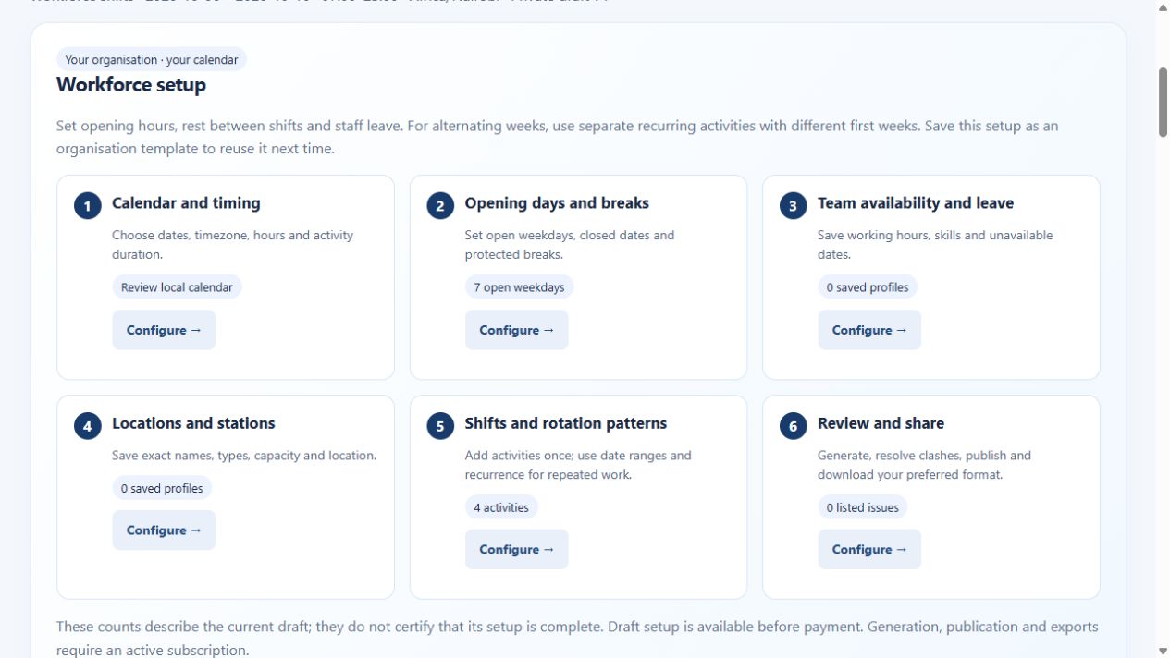This screenshot has width=1170, height=658.
Task: Click 'Shifts and rotation patterns' card title
Action: tap(566, 423)
